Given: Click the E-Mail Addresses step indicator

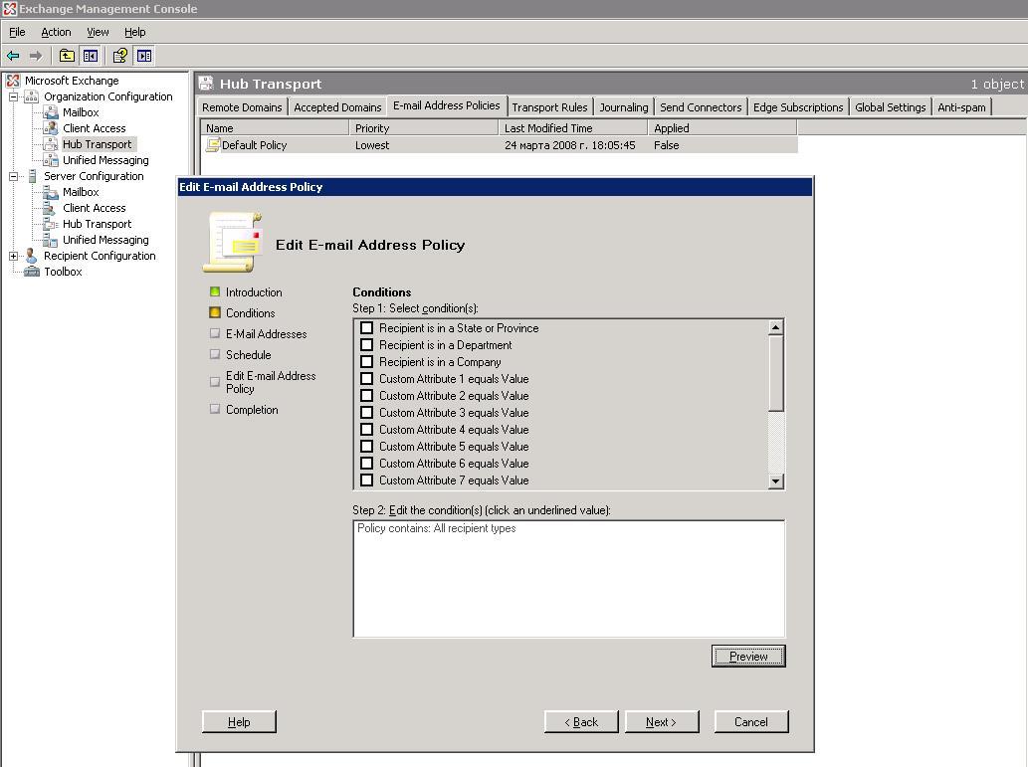Looking at the screenshot, I should pyautogui.click(x=215, y=333).
